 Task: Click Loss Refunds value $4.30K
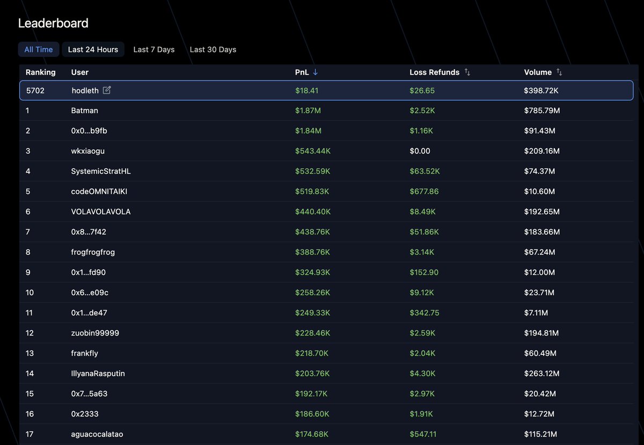pyautogui.click(x=422, y=374)
